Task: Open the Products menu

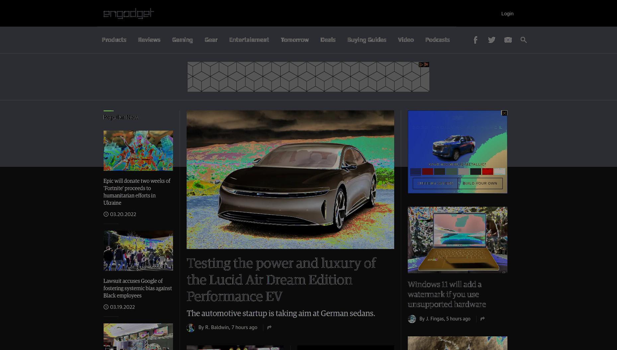Action: click(x=114, y=40)
